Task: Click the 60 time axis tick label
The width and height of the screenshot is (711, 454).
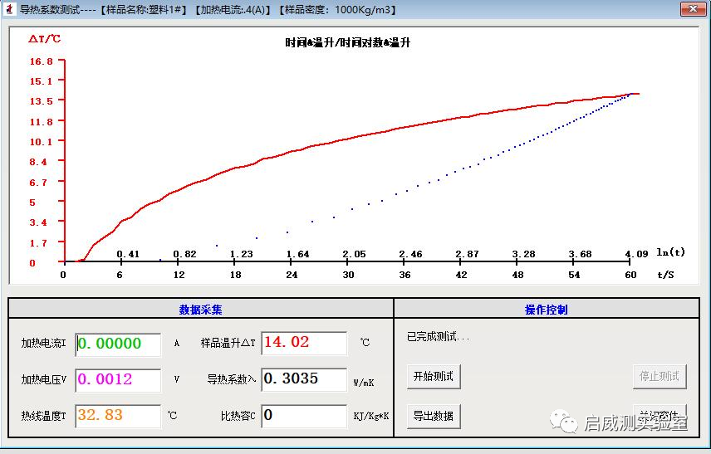Action: tap(630, 275)
